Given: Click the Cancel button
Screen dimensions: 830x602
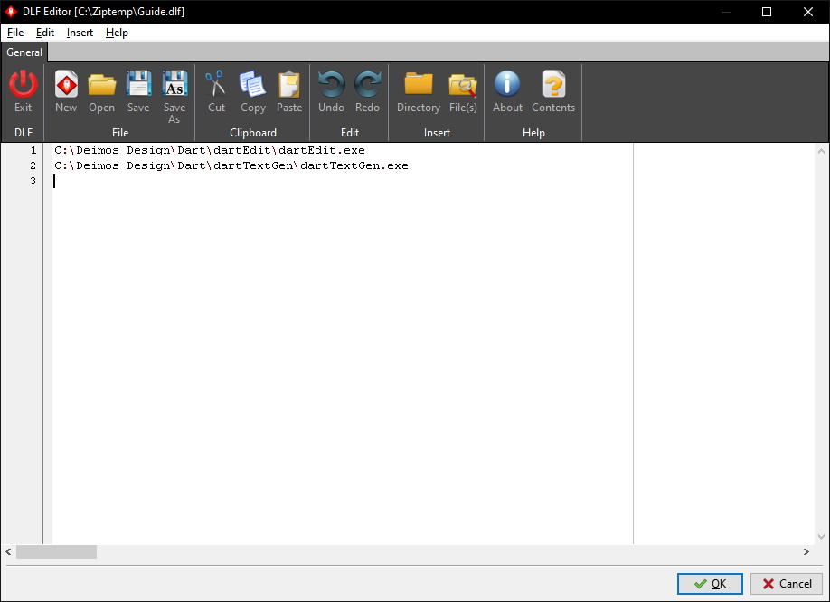Looking at the screenshot, I should [787, 584].
